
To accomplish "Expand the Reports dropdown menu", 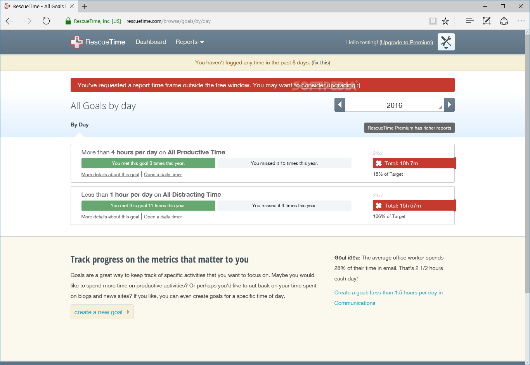I will pyautogui.click(x=190, y=42).
